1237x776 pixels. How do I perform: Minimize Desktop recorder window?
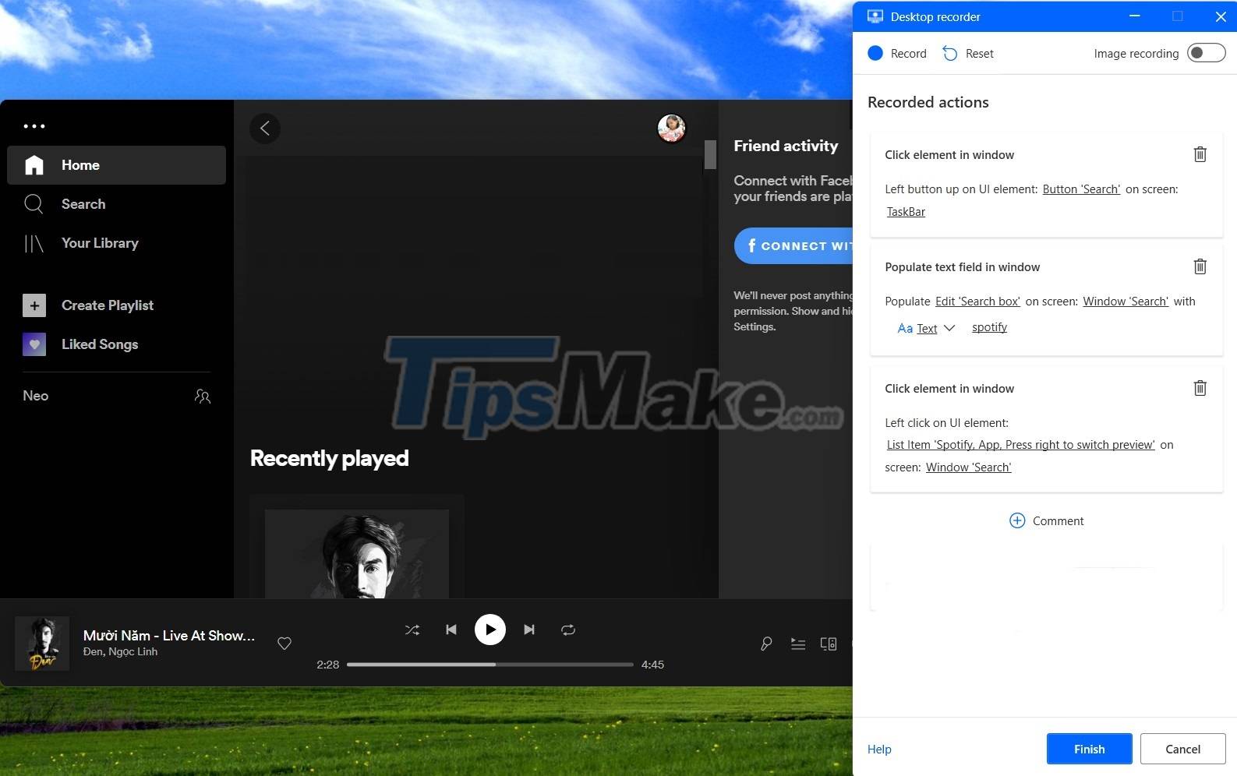point(1134,16)
